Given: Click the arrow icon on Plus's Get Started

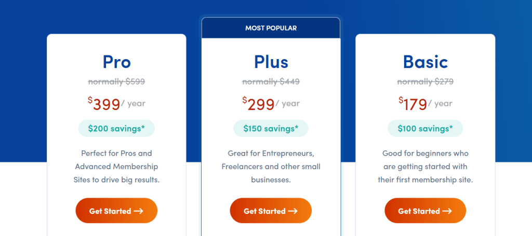Looking at the screenshot, I should click(293, 211).
